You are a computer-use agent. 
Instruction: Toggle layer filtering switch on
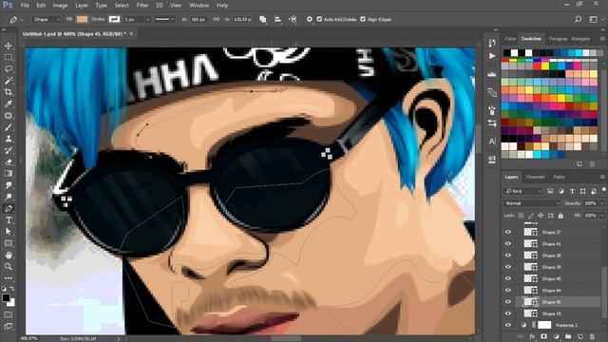click(603, 190)
